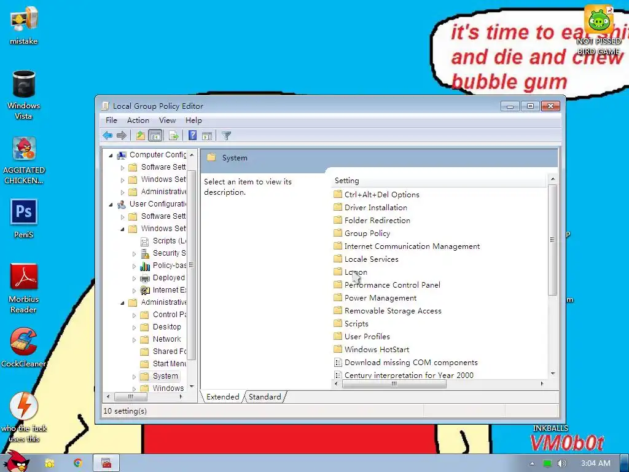Click the Up one level folder icon

point(140,136)
